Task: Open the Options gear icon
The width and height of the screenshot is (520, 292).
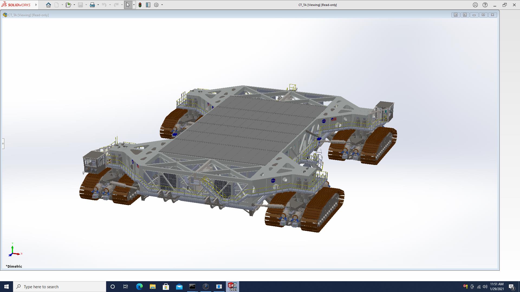Action: (x=156, y=5)
